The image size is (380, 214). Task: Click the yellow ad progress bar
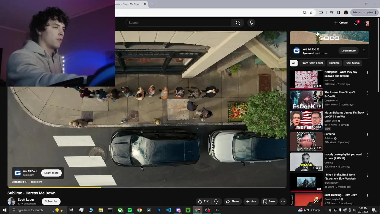(54, 187)
